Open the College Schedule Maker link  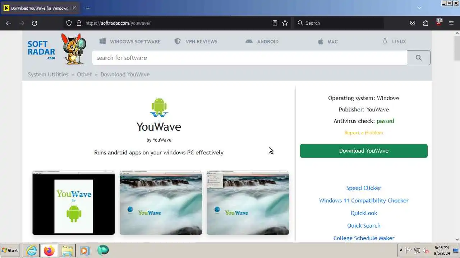pos(364,238)
